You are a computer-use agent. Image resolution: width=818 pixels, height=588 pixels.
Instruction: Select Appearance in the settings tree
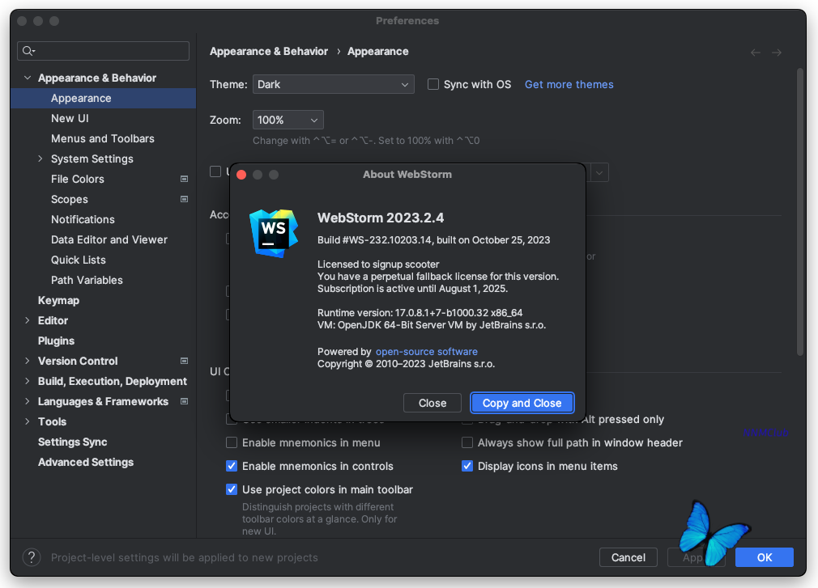click(x=104, y=98)
